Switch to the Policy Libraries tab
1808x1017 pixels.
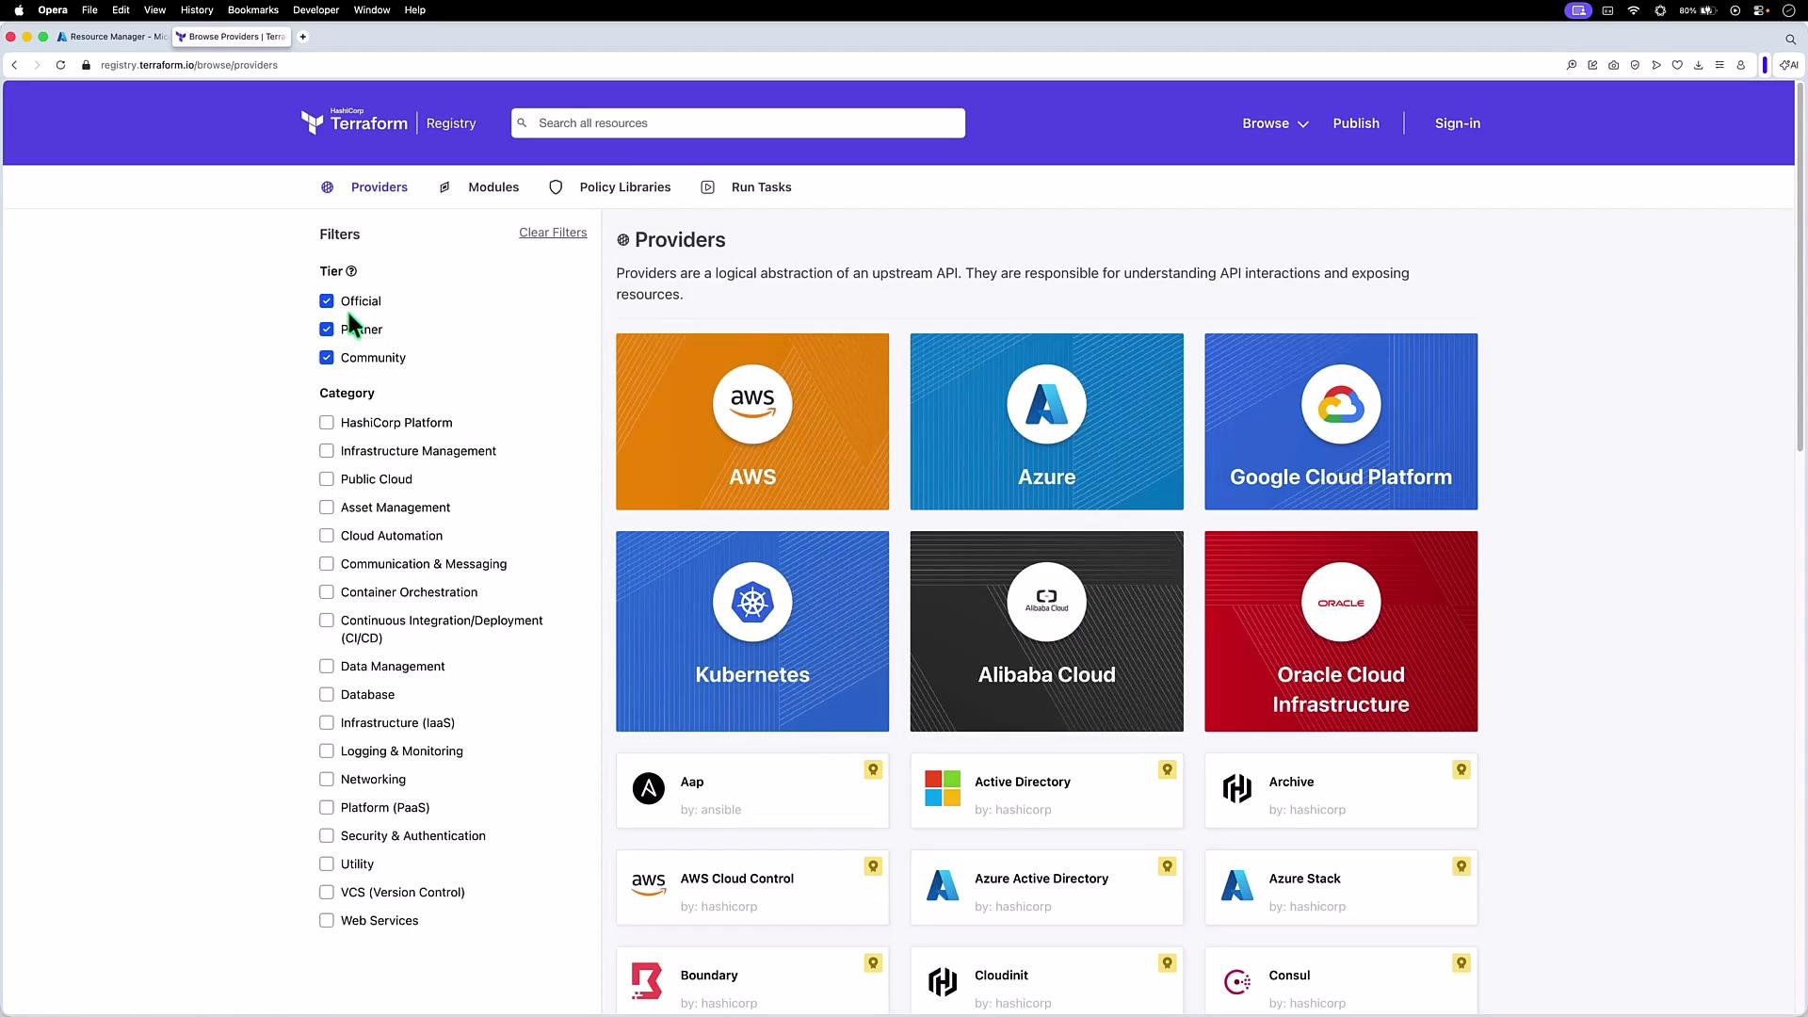point(610,187)
